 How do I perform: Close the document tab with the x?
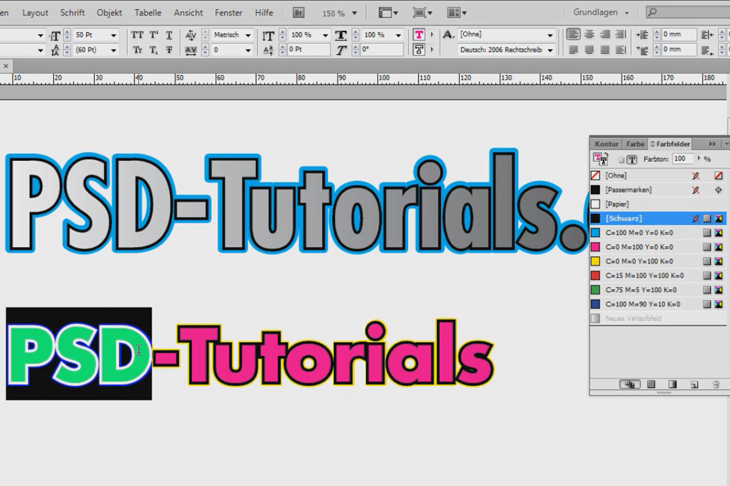tap(5, 66)
